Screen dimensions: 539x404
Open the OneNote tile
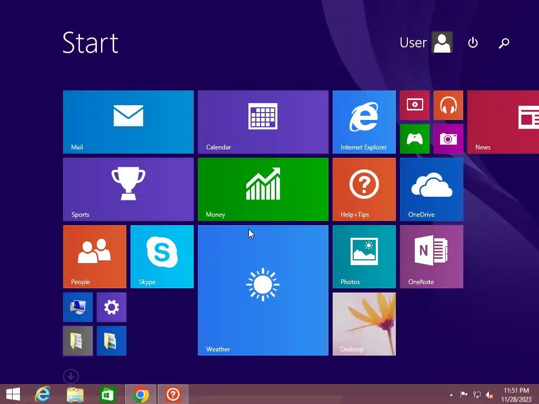click(x=432, y=257)
